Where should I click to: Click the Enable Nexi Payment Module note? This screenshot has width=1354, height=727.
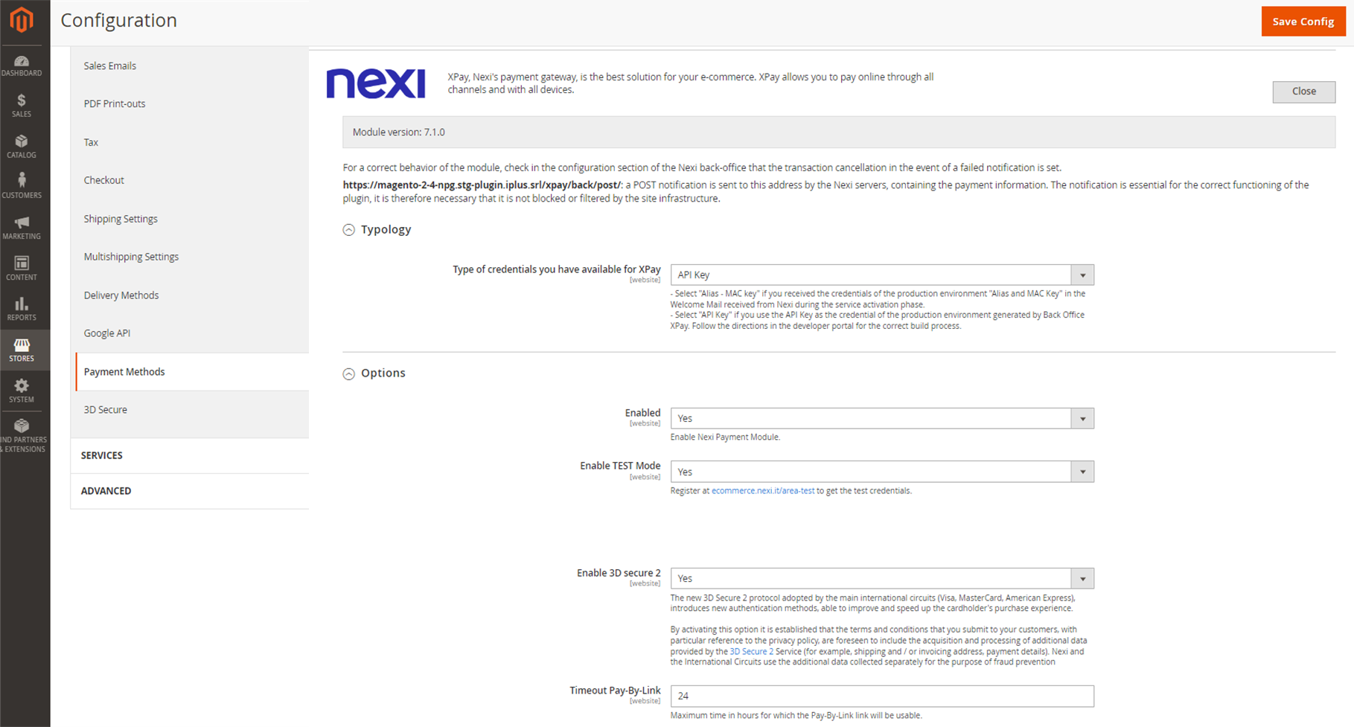(725, 438)
